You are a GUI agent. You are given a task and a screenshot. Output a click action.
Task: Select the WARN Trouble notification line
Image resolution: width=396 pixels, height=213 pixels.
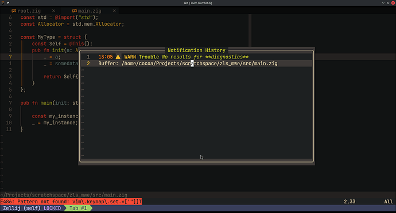click(x=196, y=57)
